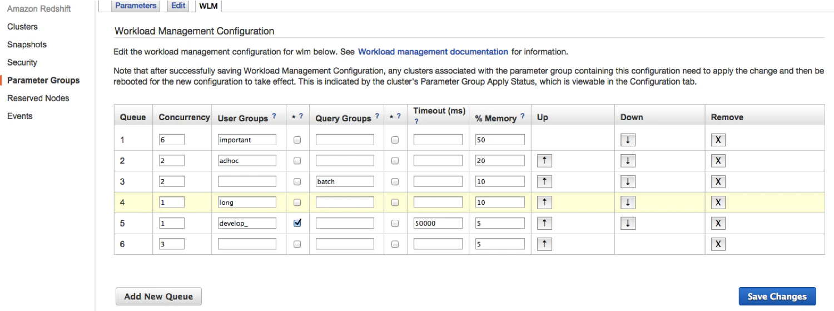
Task: Click memory field containing 20
Action: click(500, 161)
